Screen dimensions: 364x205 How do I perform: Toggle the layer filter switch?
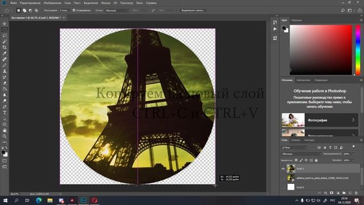tap(353, 147)
